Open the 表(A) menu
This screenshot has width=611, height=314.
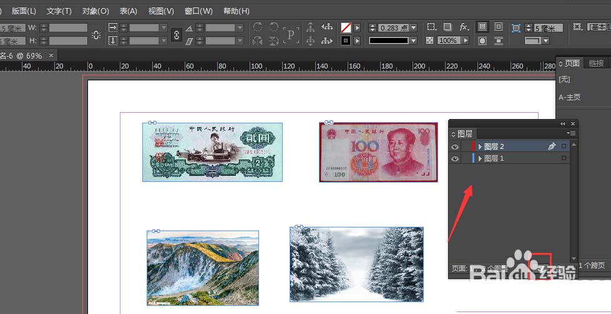tap(128, 11)
